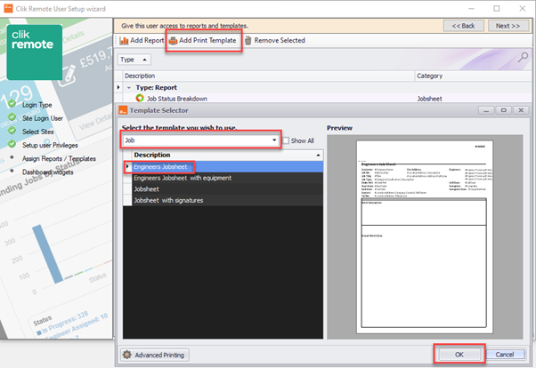Click the search magnifier icon
The width and height of the screenshot is (536, 368).
click(x=523, y=58)
